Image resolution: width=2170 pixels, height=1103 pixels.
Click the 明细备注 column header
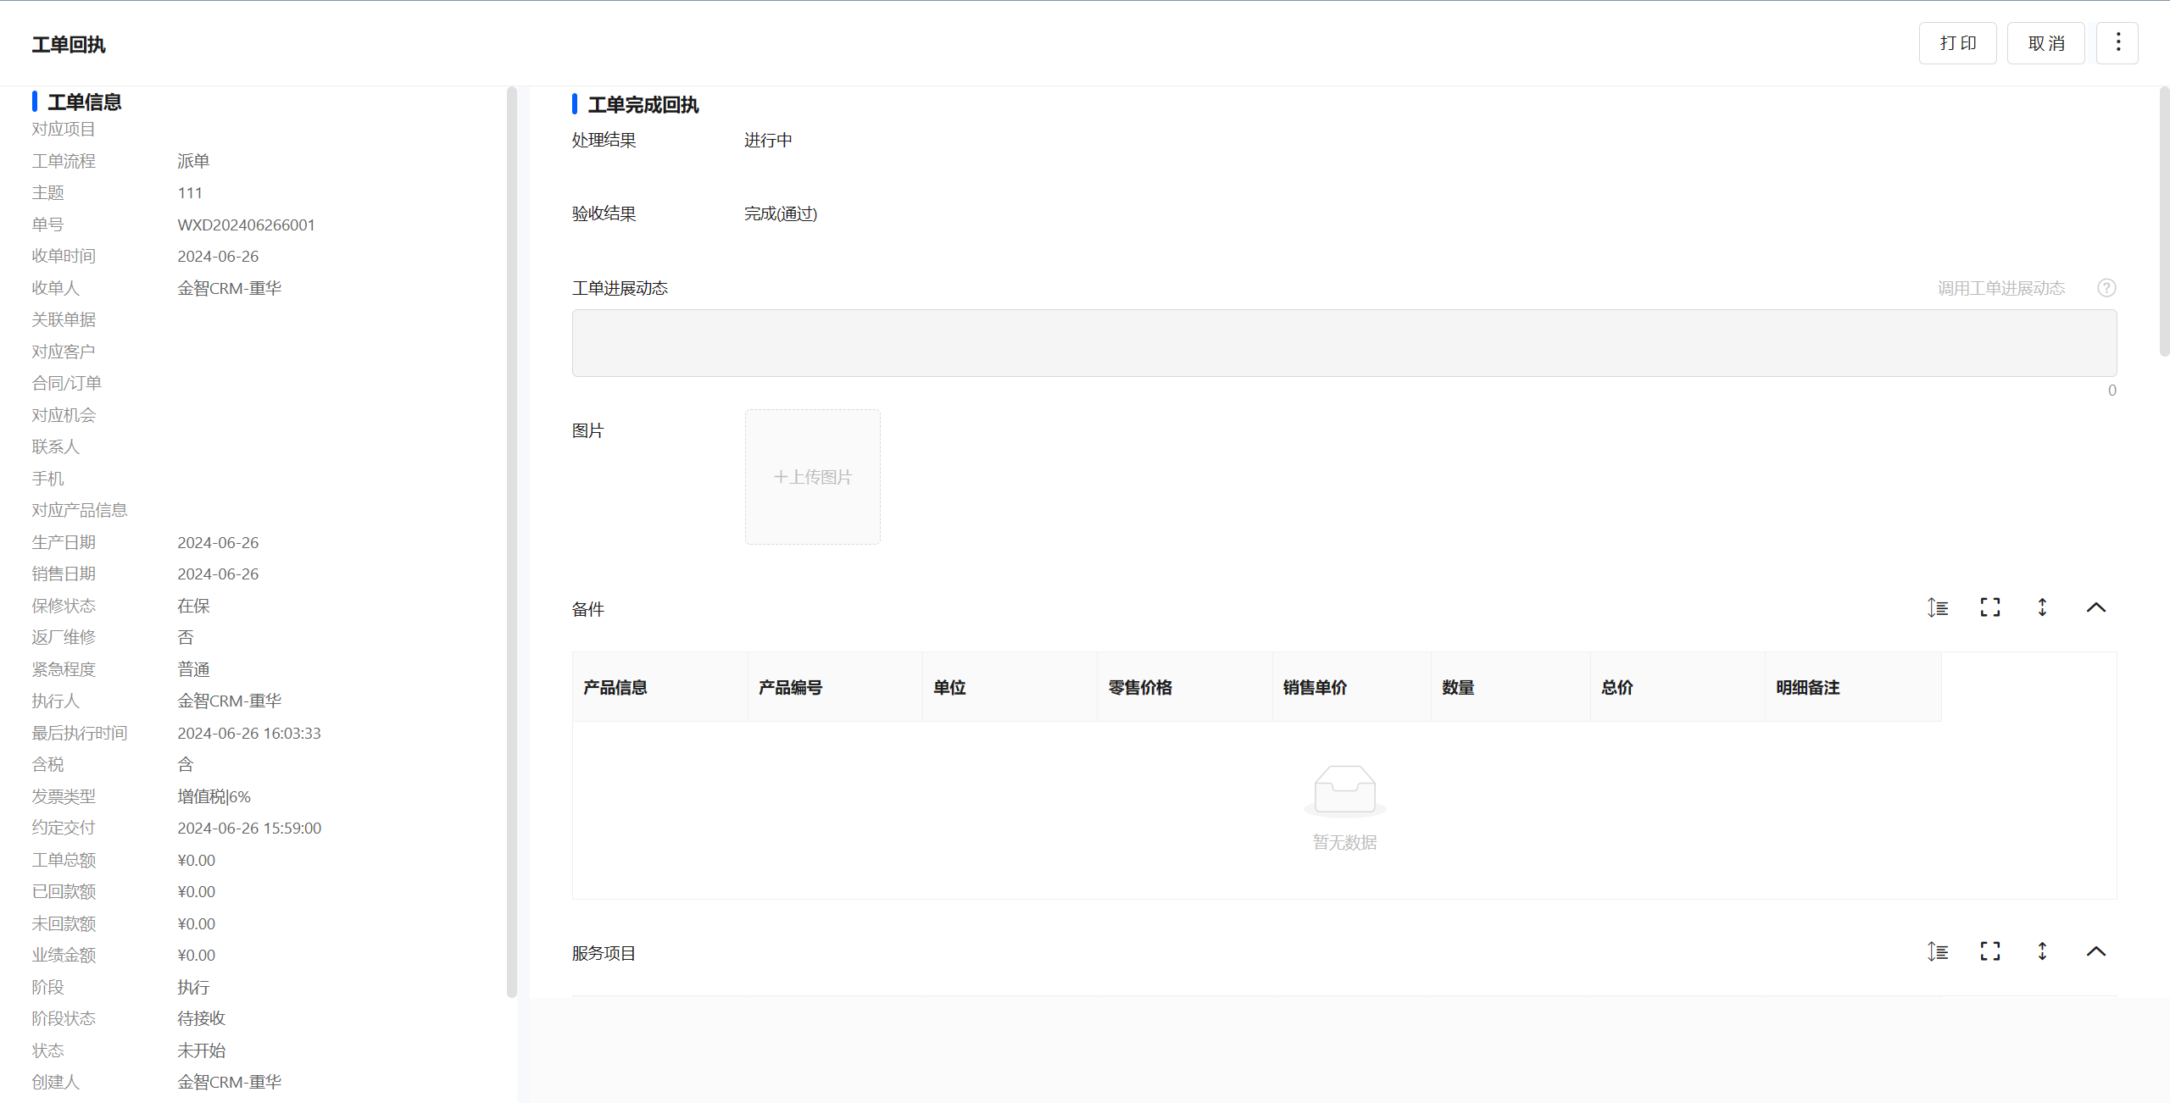pos(1808,687)
